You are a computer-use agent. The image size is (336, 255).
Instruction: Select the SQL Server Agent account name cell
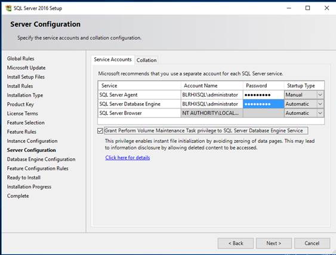click(x=212, y=95)
